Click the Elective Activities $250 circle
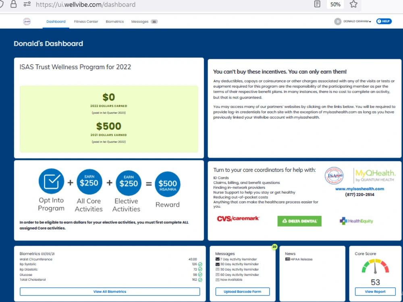Screen dimensions: 403x302 click(129, 183)
